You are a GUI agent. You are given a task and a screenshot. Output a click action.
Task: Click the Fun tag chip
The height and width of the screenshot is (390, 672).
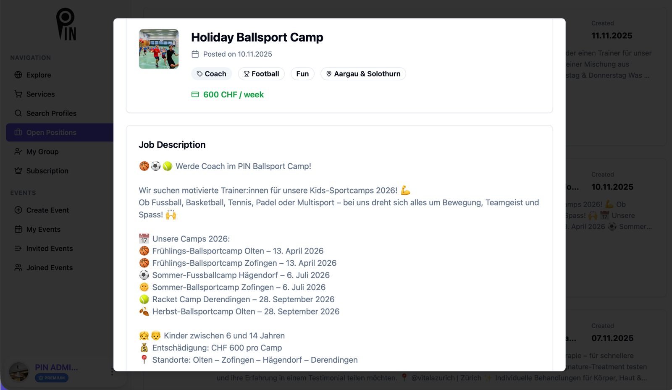click(x=302, y=74)
